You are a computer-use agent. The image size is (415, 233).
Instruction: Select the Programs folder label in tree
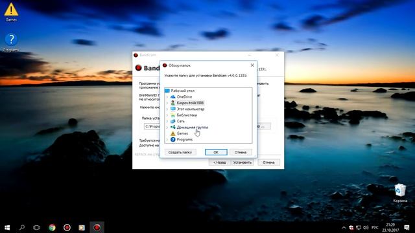tap(184, 139)
